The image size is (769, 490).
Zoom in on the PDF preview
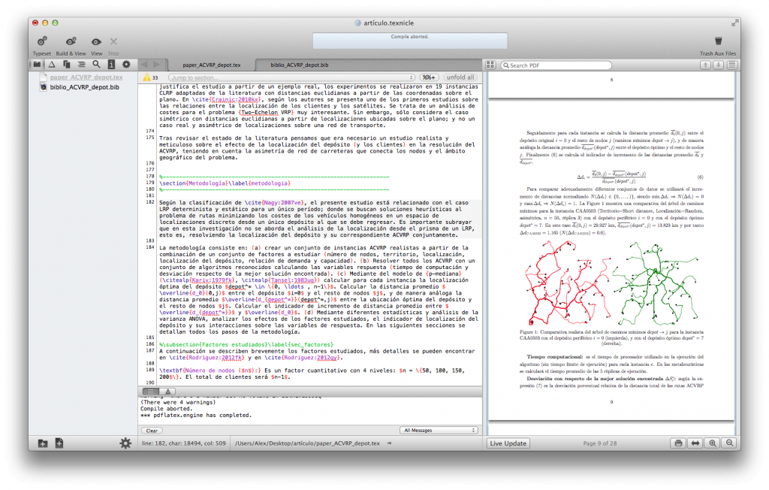pos(712,443)
